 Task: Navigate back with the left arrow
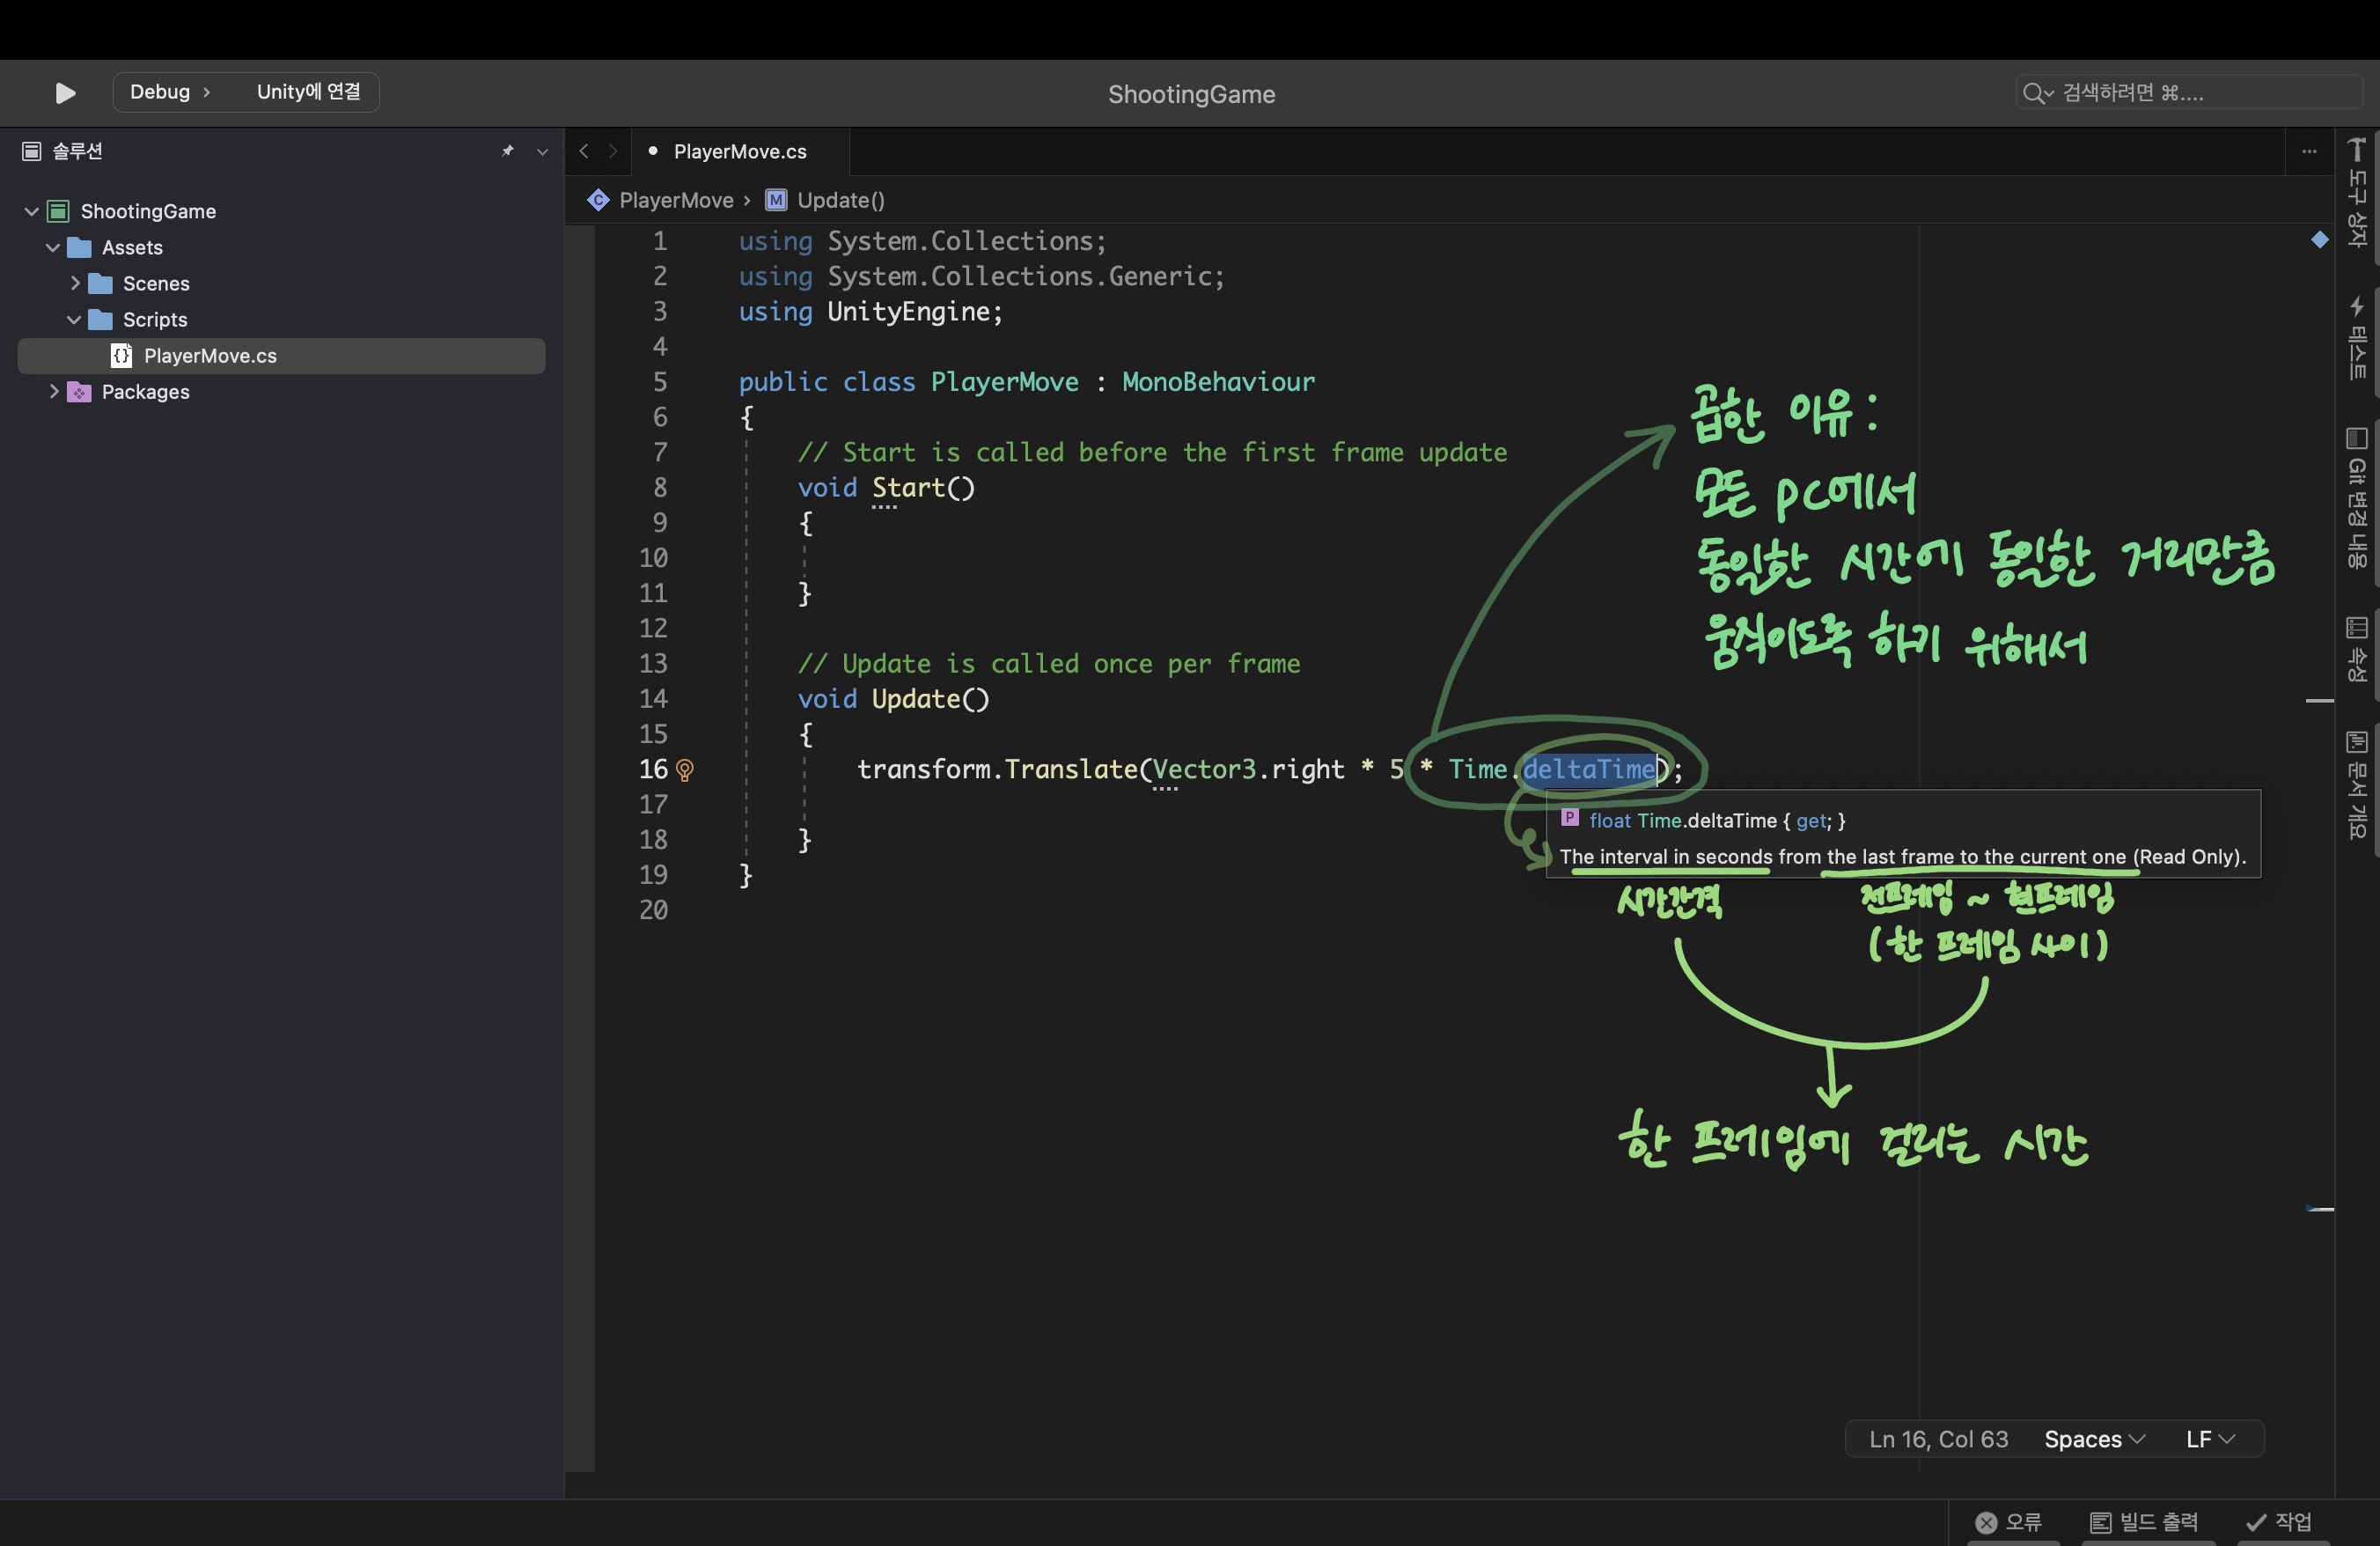[x=584, y=151]
